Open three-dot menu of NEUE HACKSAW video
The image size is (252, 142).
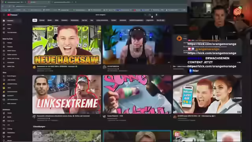100,67
